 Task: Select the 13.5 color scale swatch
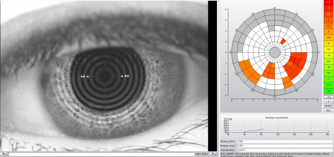[x=329, y=50]
